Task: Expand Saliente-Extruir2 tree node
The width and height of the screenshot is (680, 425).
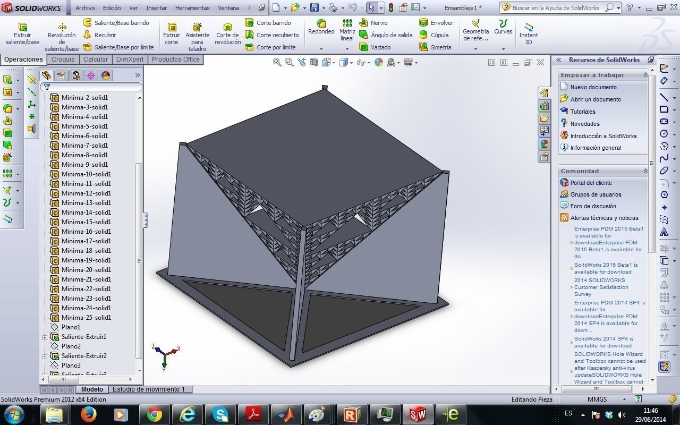Action: [x=45, y=356]
